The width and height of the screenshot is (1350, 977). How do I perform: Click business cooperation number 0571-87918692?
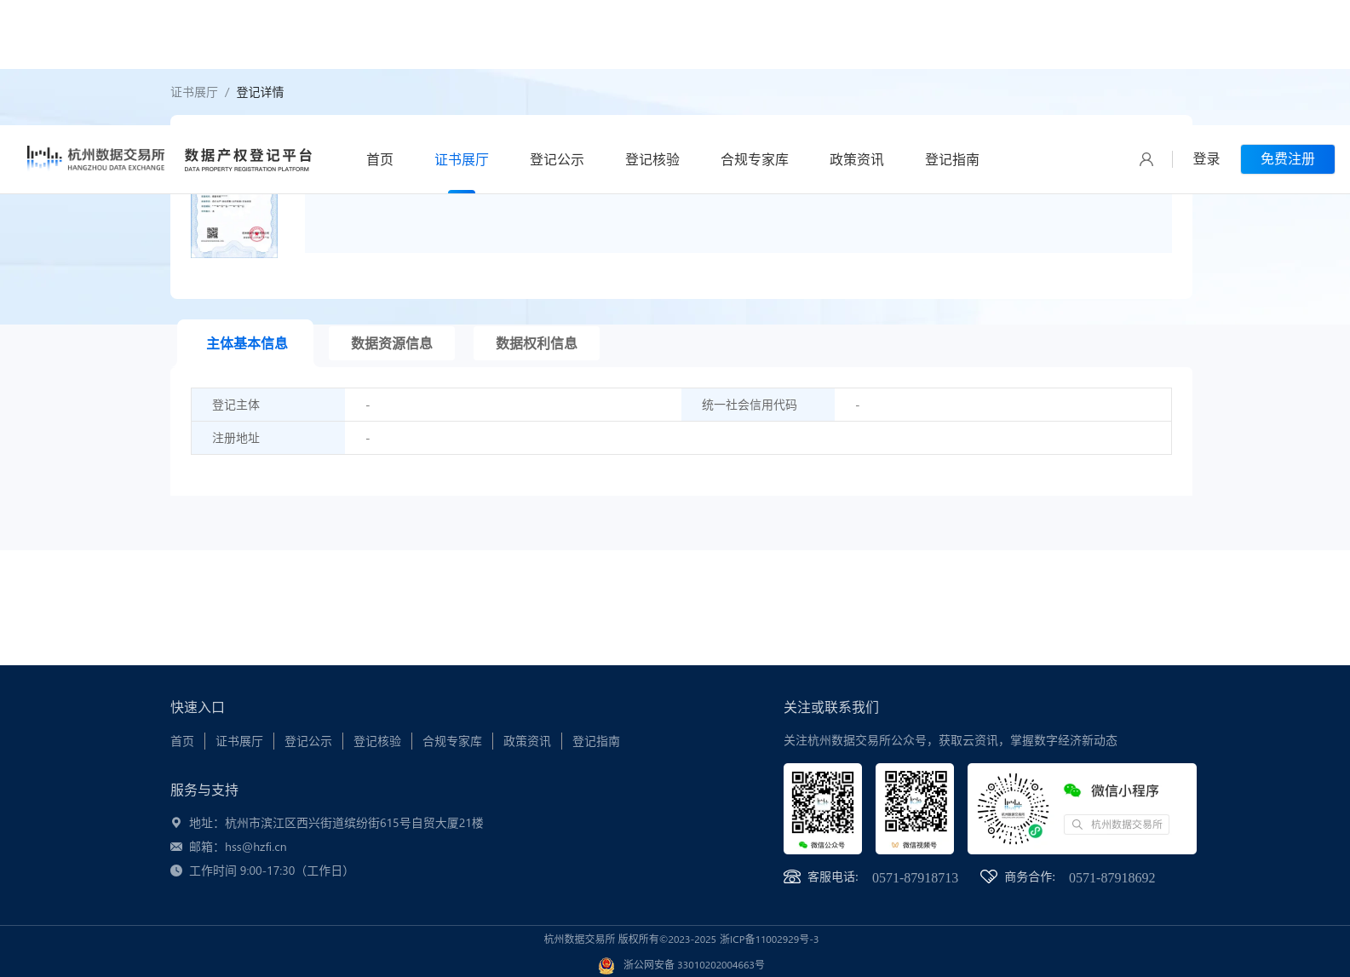(1112, 878)
